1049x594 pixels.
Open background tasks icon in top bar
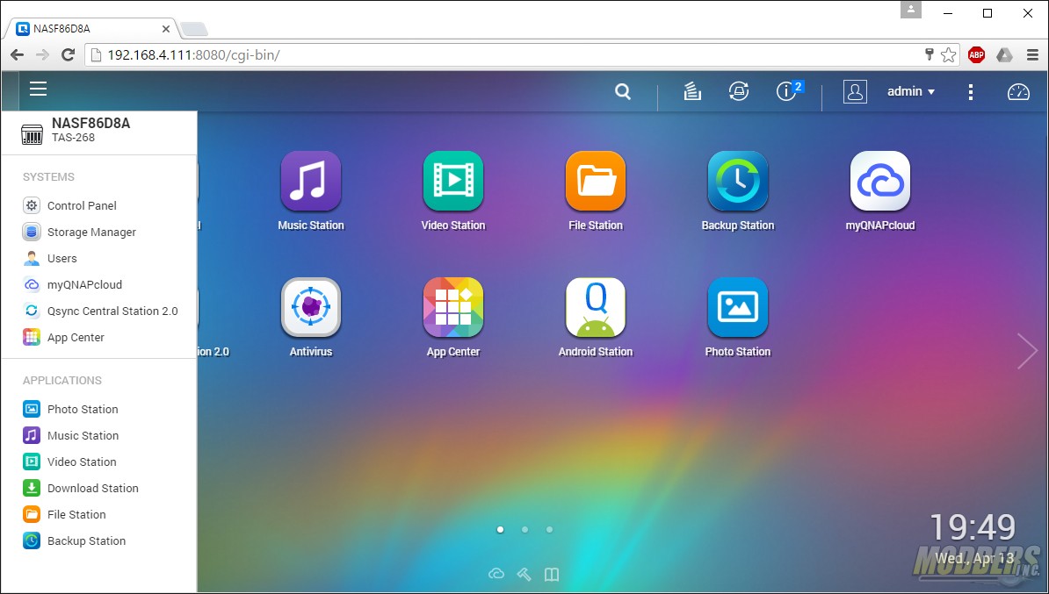coord(692,91)
